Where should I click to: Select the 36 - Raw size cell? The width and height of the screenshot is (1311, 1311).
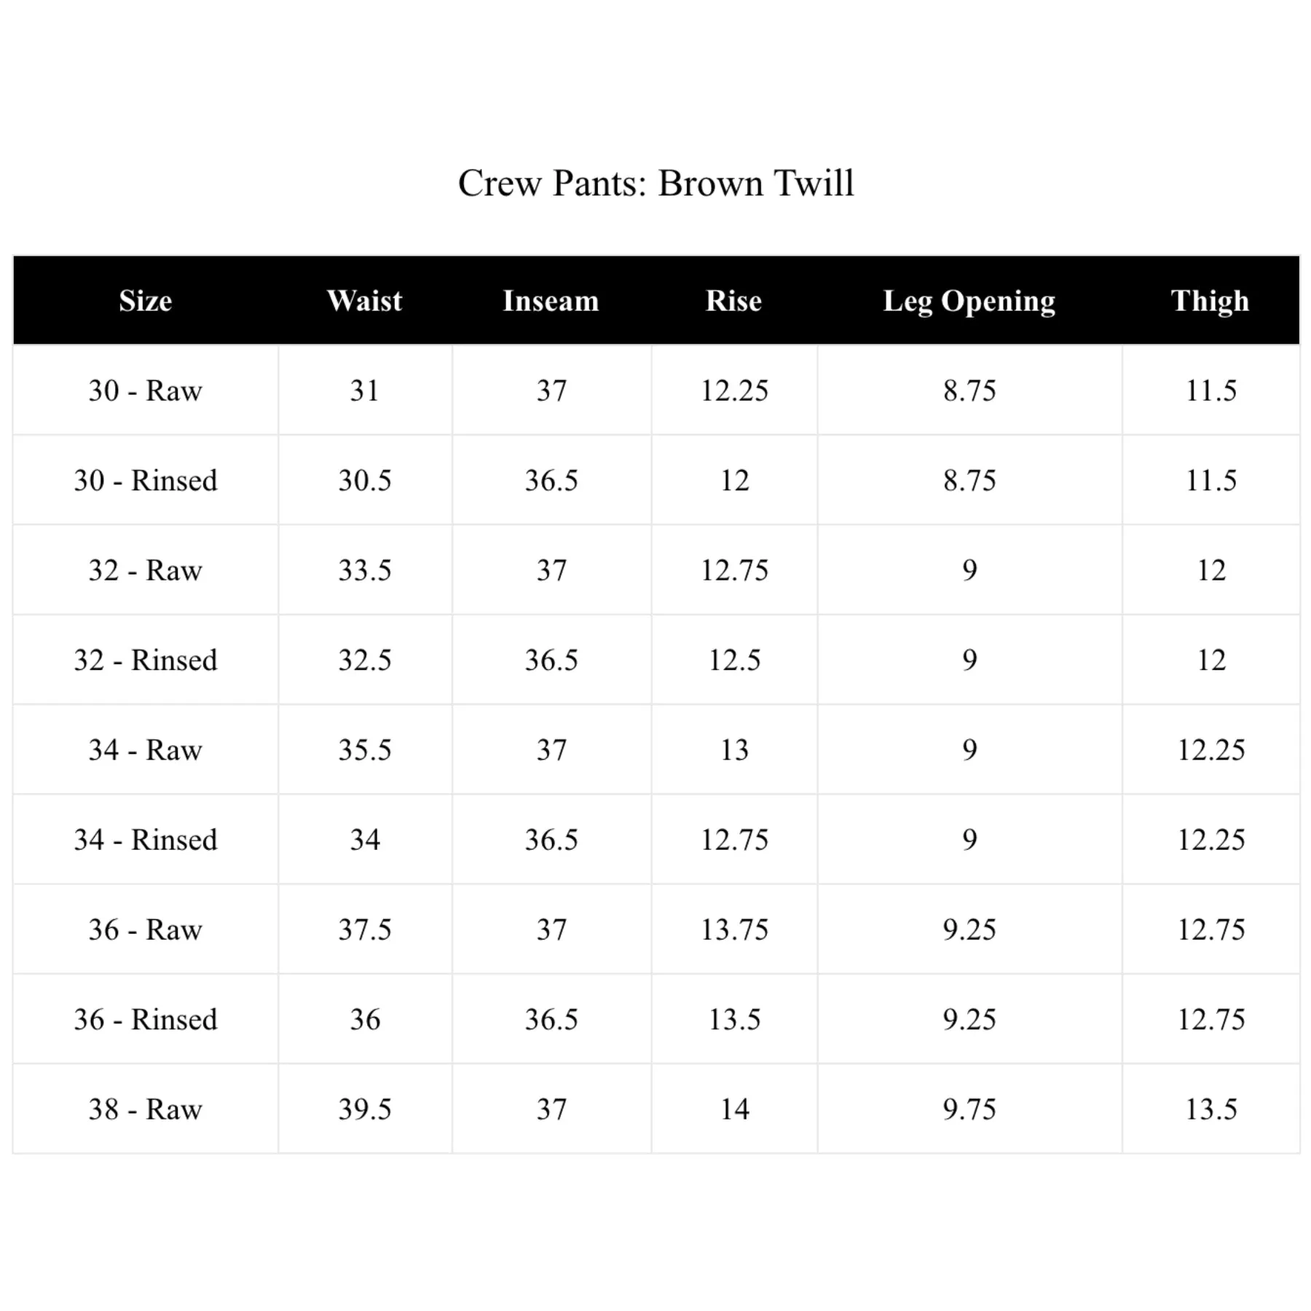point(146,929)
